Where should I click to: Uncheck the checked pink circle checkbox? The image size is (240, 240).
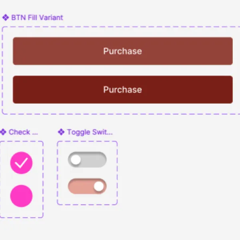click(21, 163)
